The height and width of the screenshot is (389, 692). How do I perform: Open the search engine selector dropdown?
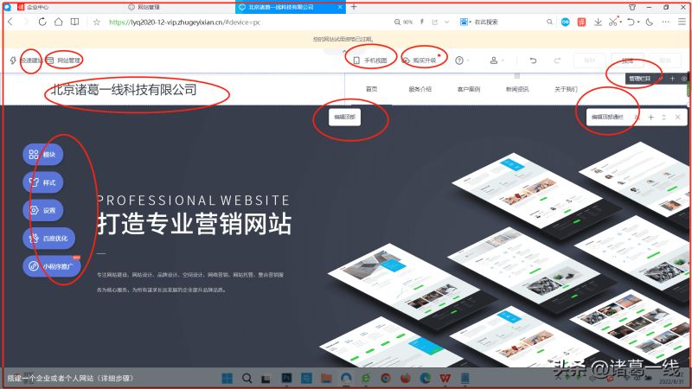click(x=465, y=22)
